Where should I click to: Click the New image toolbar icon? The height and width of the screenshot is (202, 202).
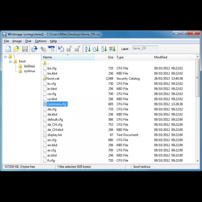(8, 49)
